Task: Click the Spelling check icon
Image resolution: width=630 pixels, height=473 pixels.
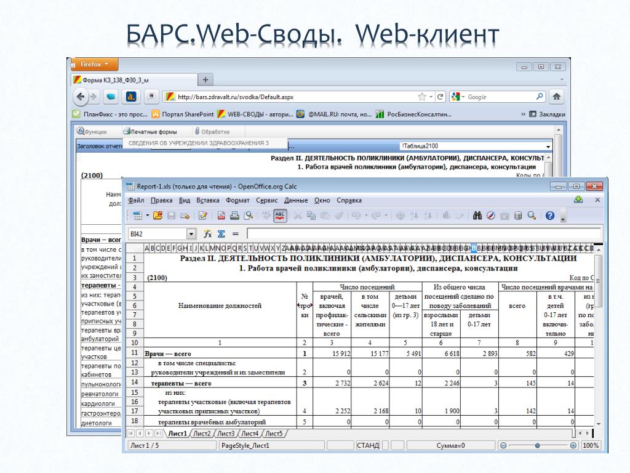Action: 266,216
